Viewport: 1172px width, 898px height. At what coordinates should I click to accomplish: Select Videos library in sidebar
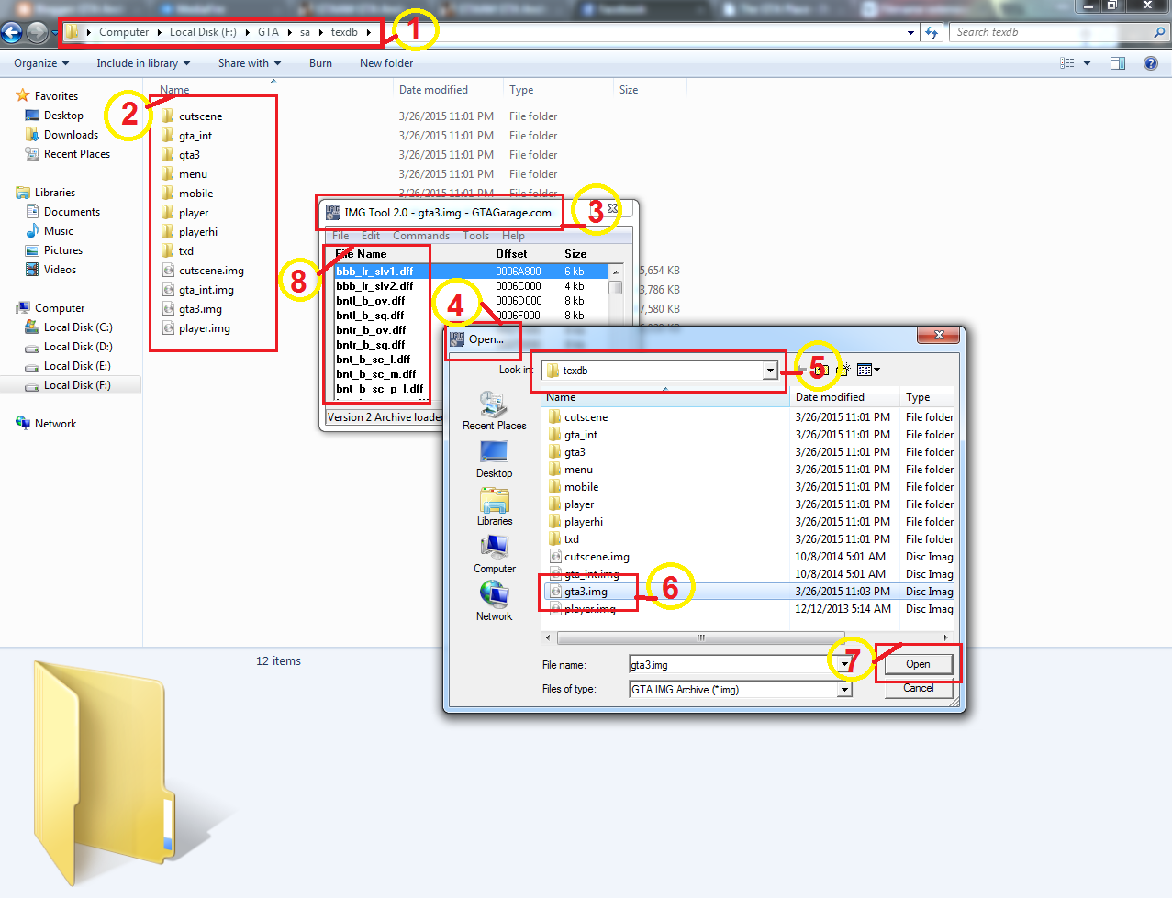pyautogui.click(x=60, y=270)
